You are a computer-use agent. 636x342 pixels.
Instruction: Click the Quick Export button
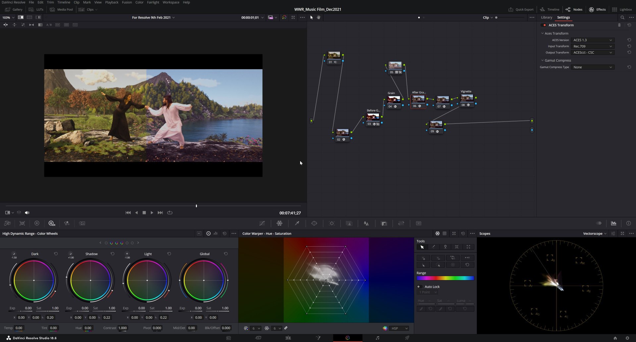[x=521, y=10]
